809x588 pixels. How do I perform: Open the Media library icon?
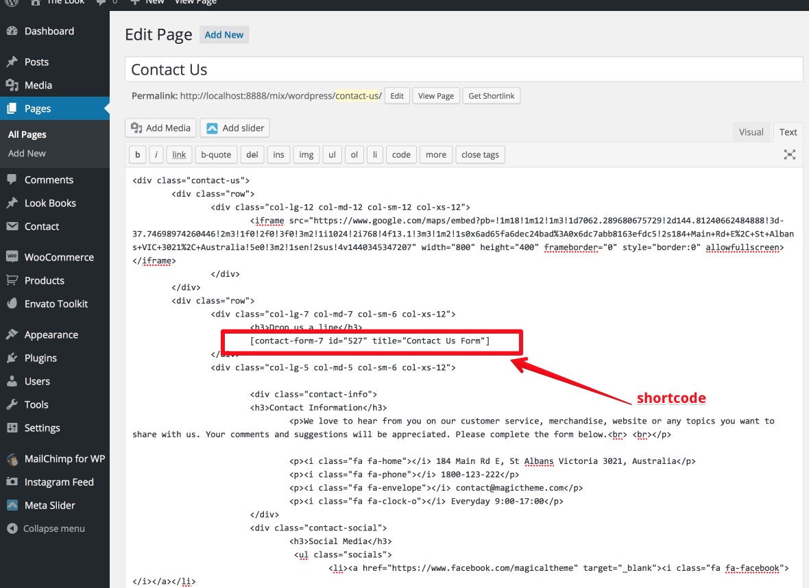tap(12, 85)
